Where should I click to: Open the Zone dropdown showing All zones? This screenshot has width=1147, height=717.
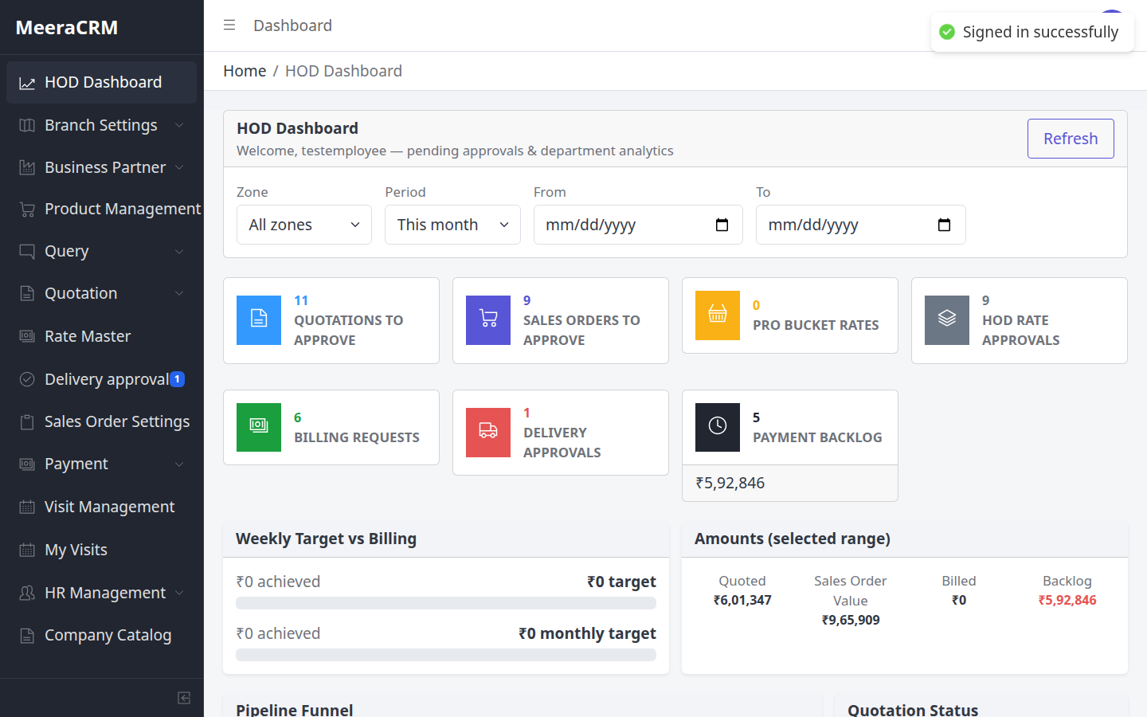(304, 225)
